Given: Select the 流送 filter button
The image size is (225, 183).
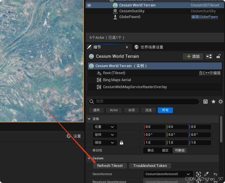Looking at the screenshot, I should click(148, 110).
